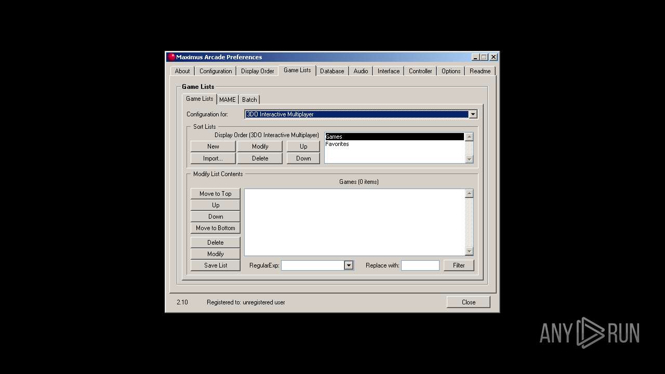Open the RegularExp dropdown arrow
The height and width of the screenshot is (374, 665).
[x=349, y=265]
